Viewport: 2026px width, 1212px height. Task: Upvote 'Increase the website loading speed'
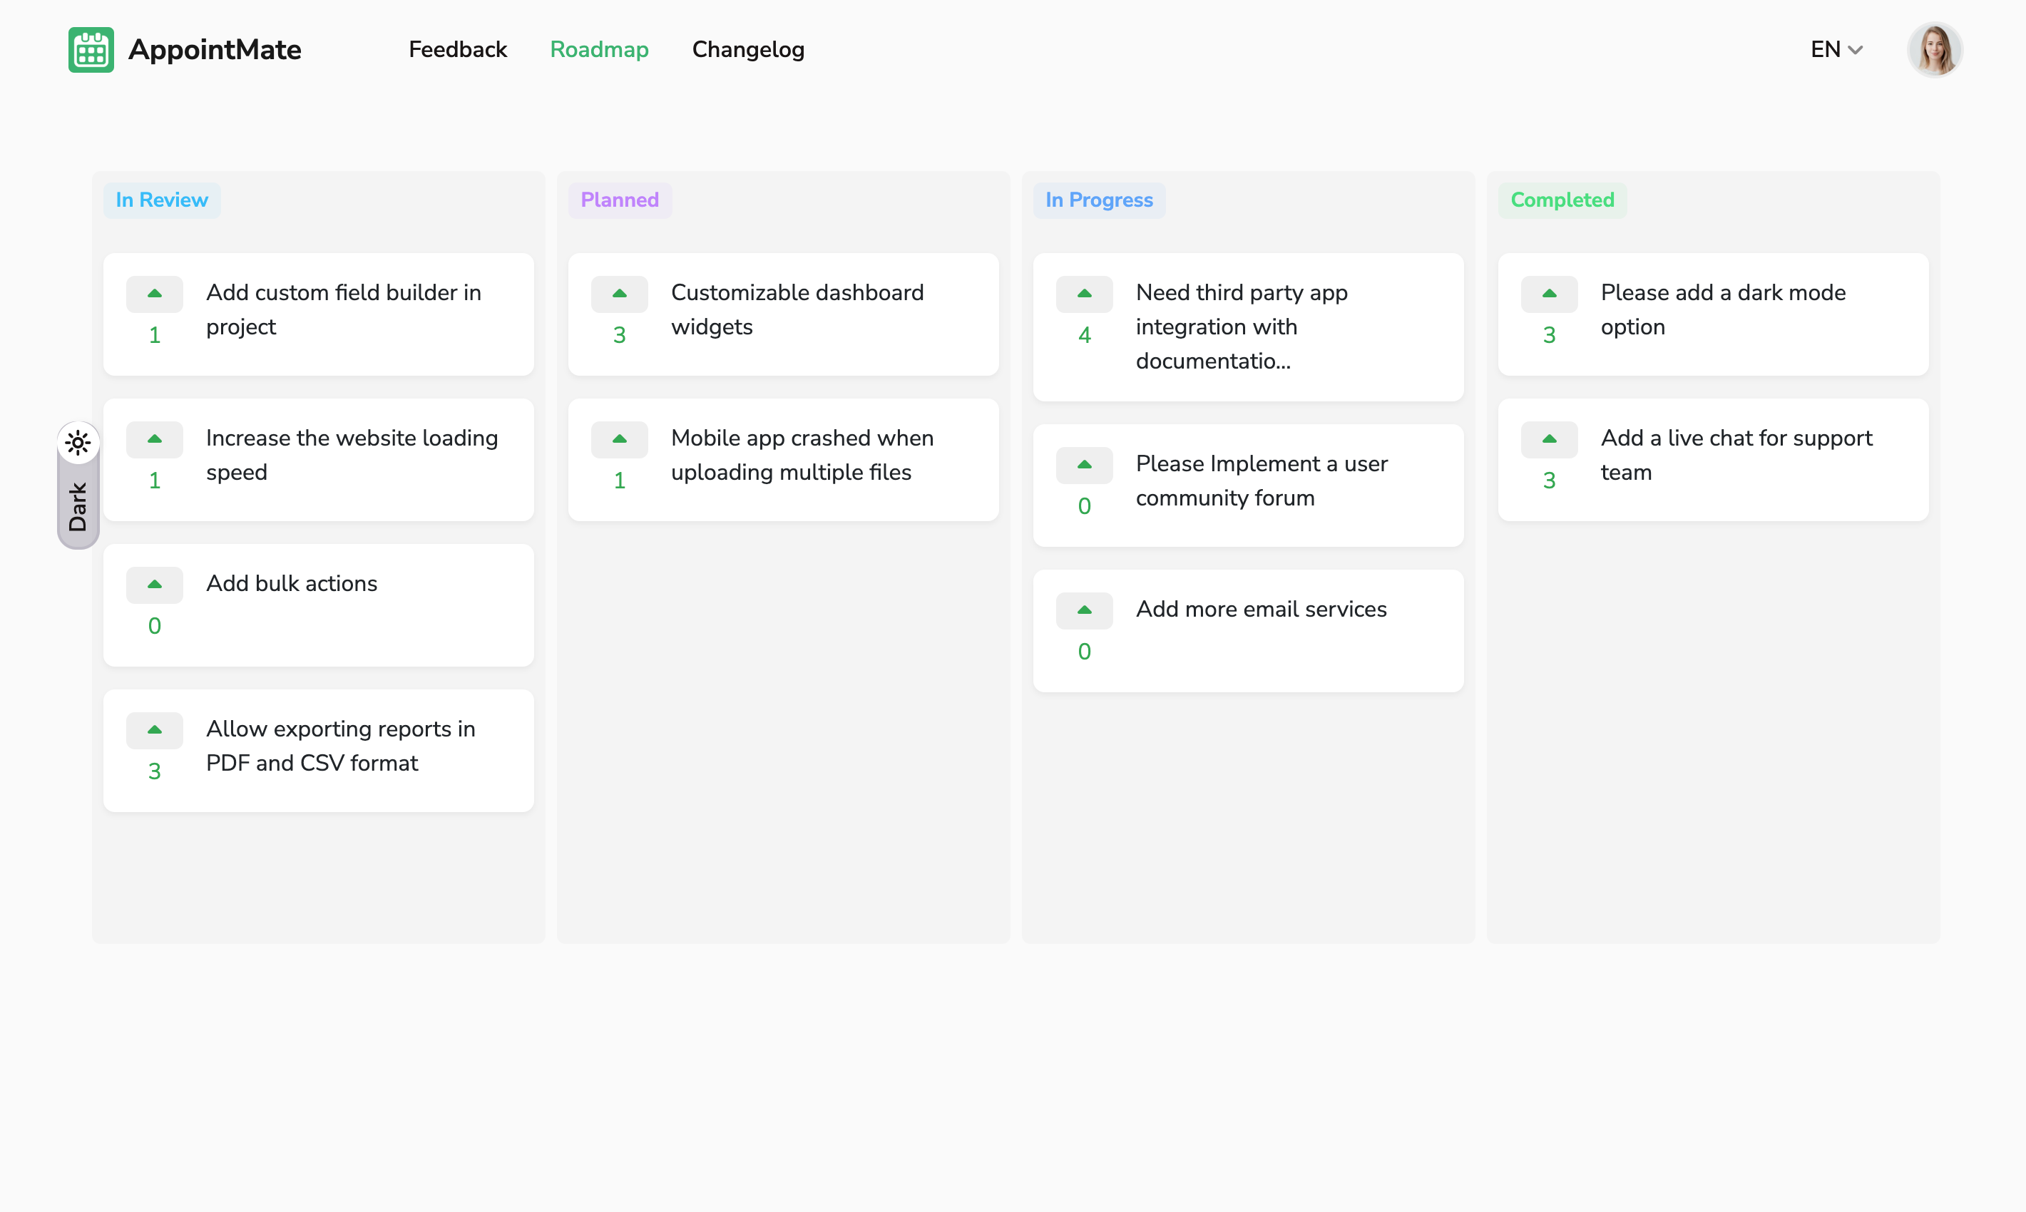click(x=155, y=439)
